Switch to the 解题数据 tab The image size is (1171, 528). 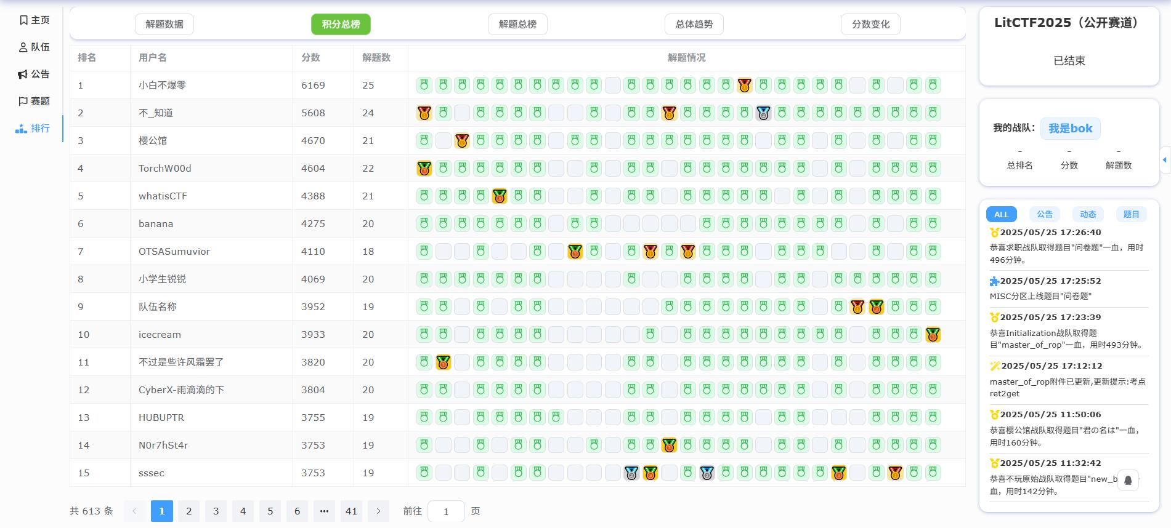point(164,25)
